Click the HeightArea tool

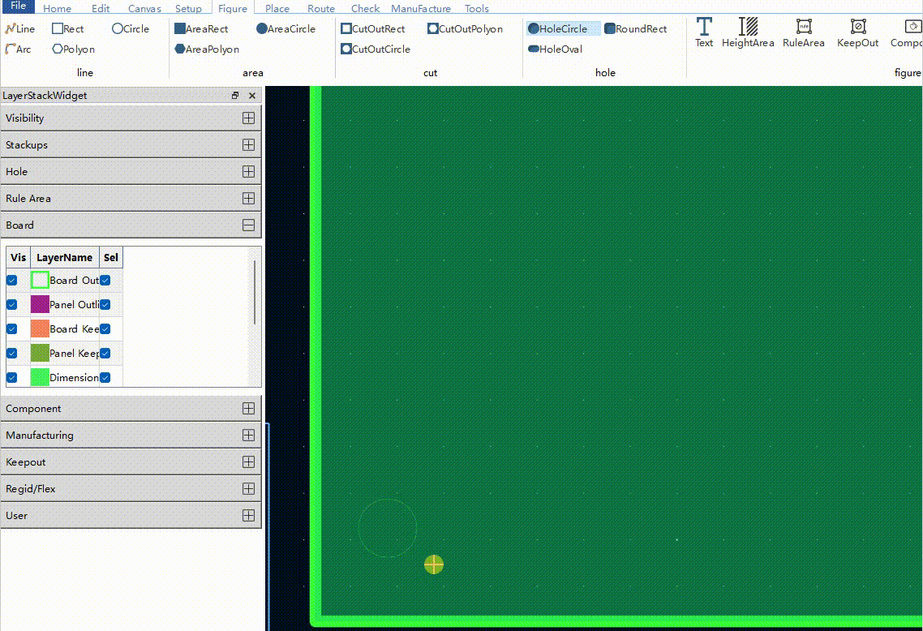[748, 32]
